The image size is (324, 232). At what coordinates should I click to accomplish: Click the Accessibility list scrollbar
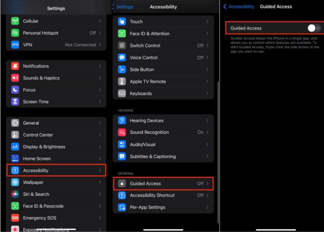[218, 147]
